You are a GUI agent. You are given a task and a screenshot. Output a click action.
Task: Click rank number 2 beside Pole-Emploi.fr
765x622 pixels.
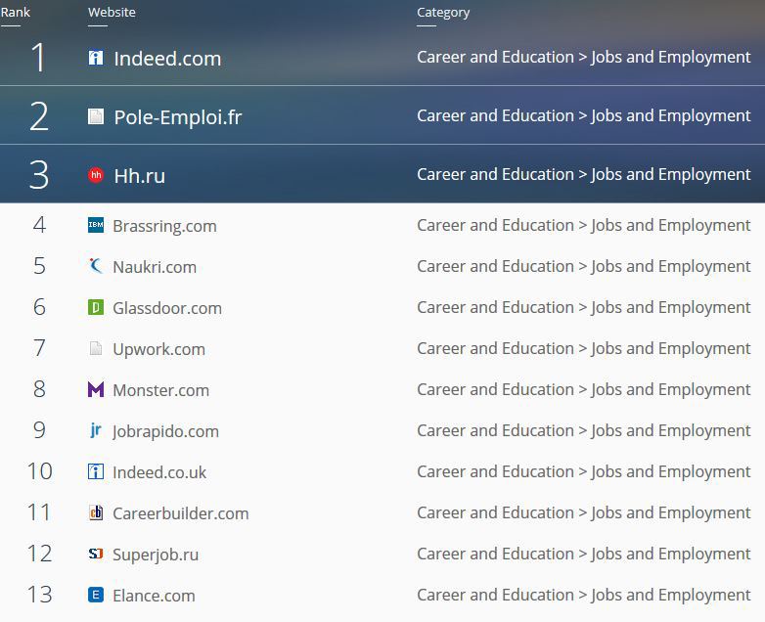pyautogui.click(x=38, y=116)
